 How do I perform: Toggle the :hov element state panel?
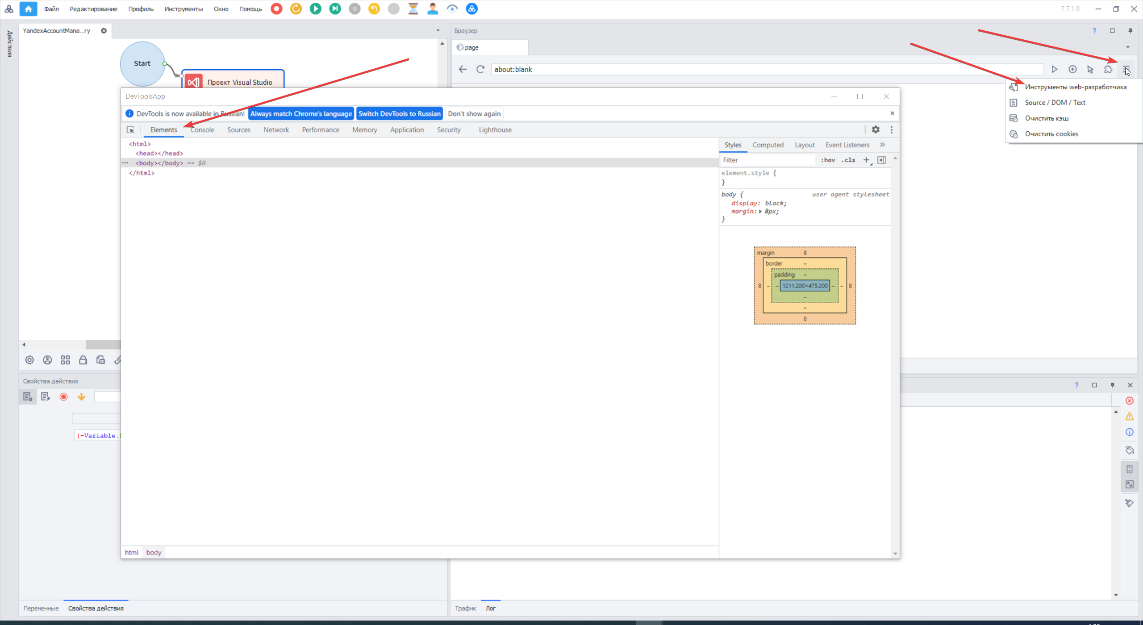(x=828, y=160)
